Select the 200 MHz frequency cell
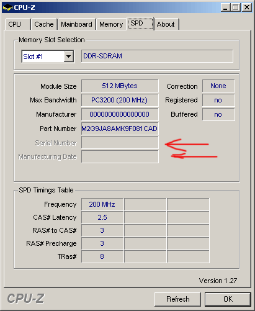This screenshot has width=255, height=311. coord(102,204)
